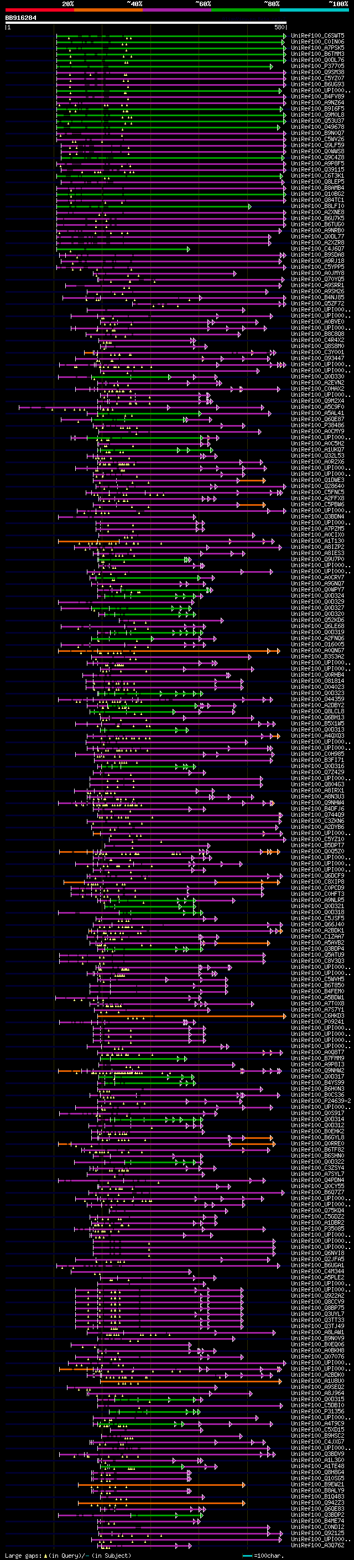Click hit label UniRef100_B4NJ85

317,298
